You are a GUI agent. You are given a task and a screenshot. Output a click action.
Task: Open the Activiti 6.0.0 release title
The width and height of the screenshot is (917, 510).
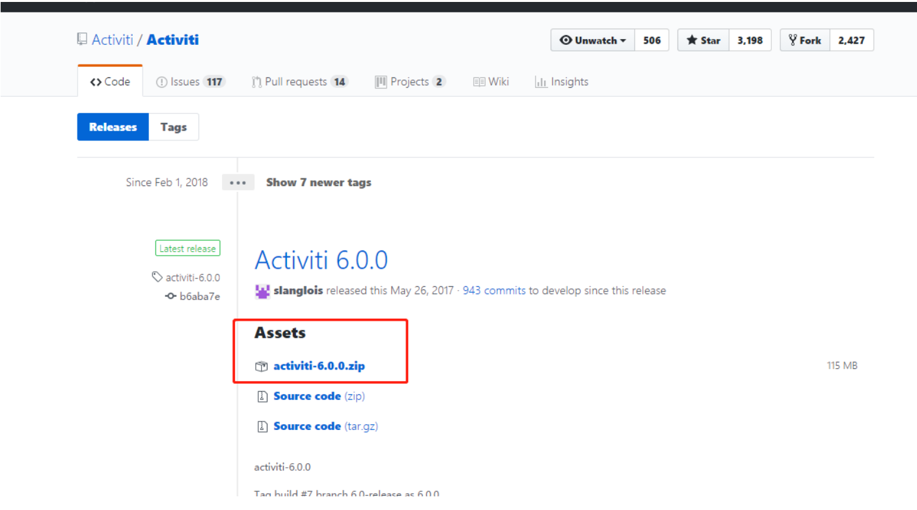point(322,260)
